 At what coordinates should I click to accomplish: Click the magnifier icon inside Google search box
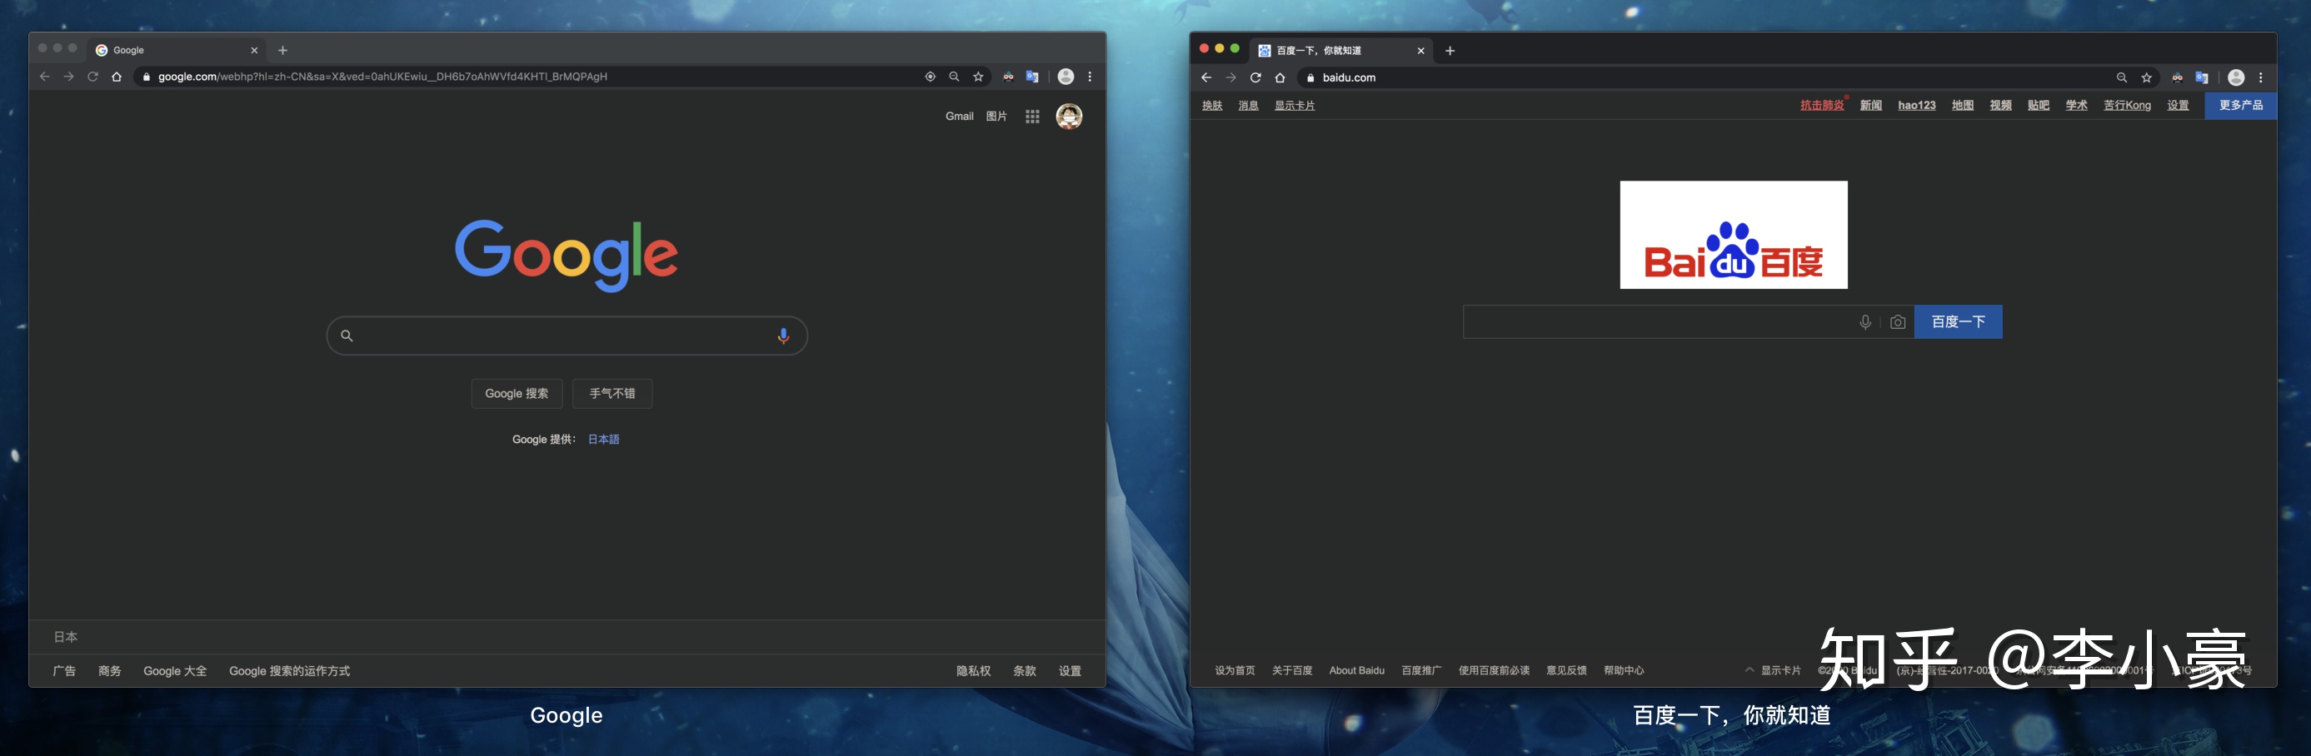(347, 336)
